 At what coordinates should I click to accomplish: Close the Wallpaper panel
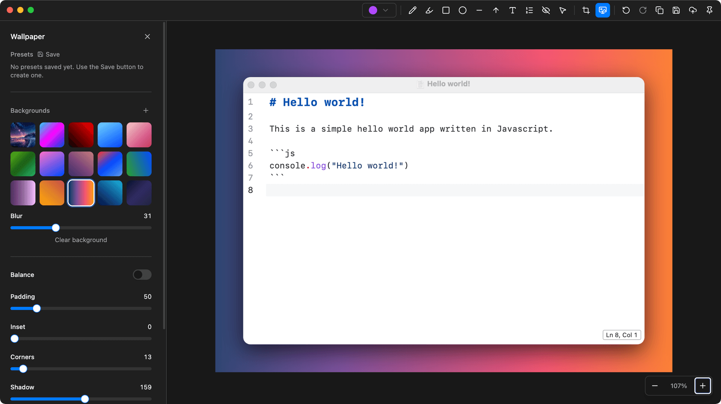coord(147,36)
